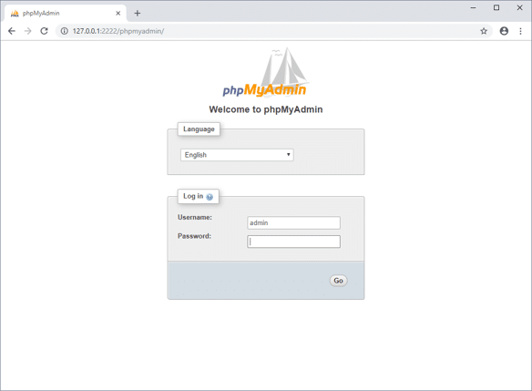Maximize the Chrome window

tap(496, 7)
